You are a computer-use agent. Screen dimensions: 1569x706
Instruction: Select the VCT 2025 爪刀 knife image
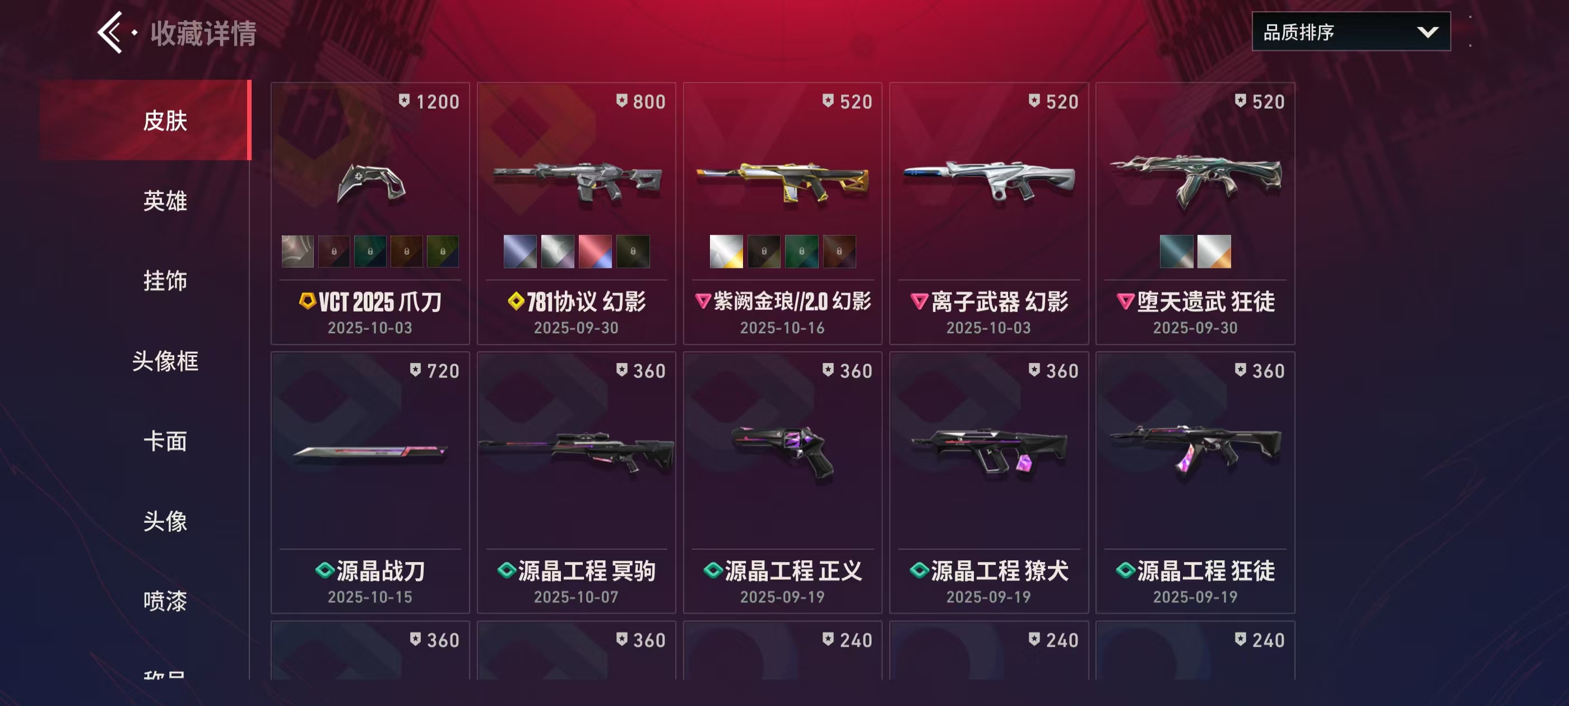pos(371,183)
